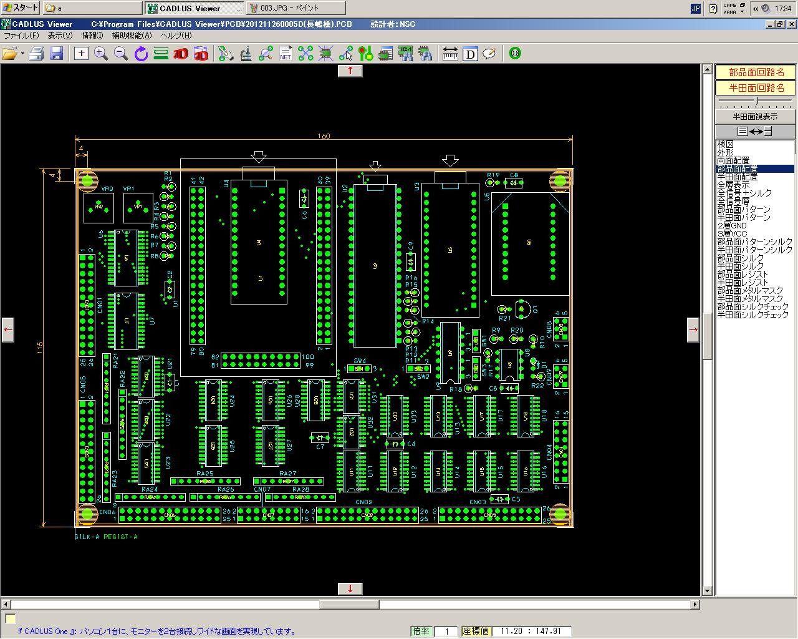The width and height of the screenshot is (798, 639).
Task: Select 全層表示 in the layer list
Action: (x=733, y=185)
